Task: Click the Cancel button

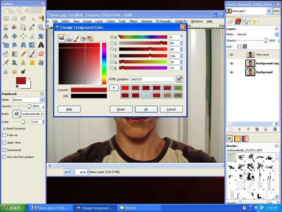Action: [x=171, y=109]
